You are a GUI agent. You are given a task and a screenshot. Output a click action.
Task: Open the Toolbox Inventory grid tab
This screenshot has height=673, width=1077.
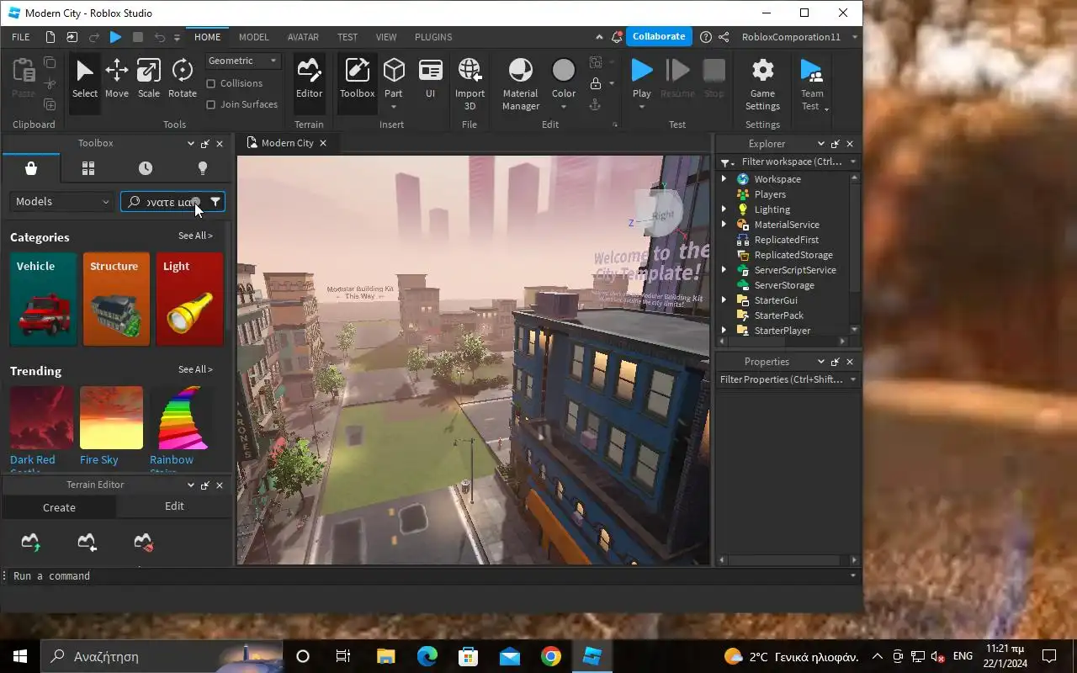click(x=88, y=168)
